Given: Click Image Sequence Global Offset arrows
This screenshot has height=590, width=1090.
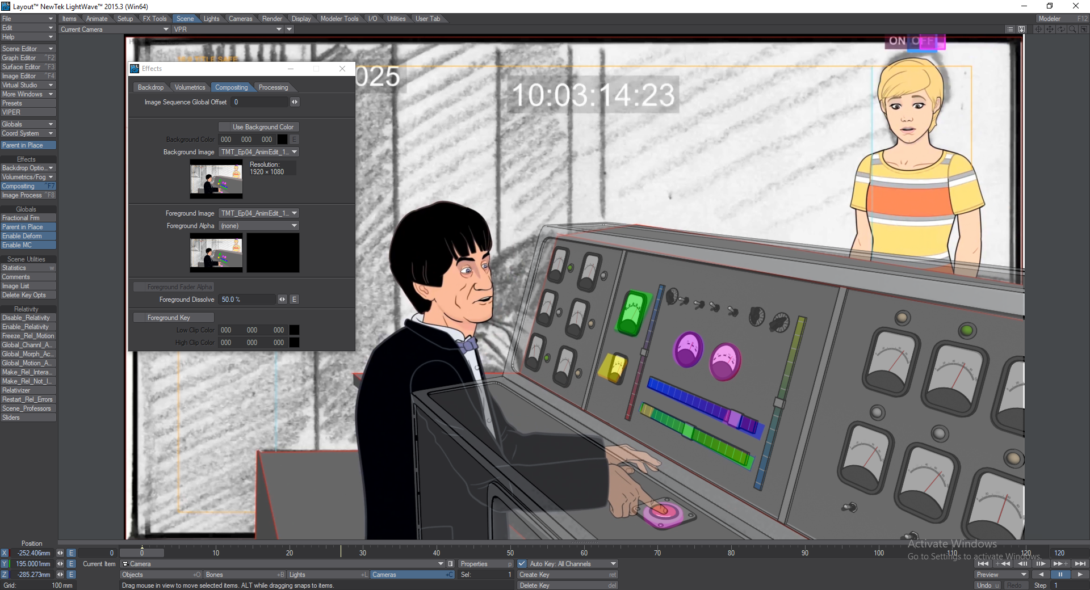Looking at the screenshot, I should tap(295, 102).
